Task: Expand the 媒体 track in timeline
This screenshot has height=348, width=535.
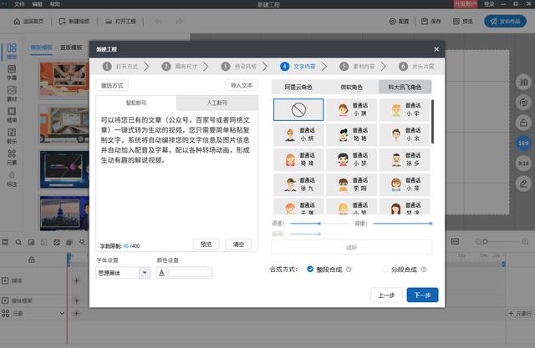Action: tap(6, 280)
